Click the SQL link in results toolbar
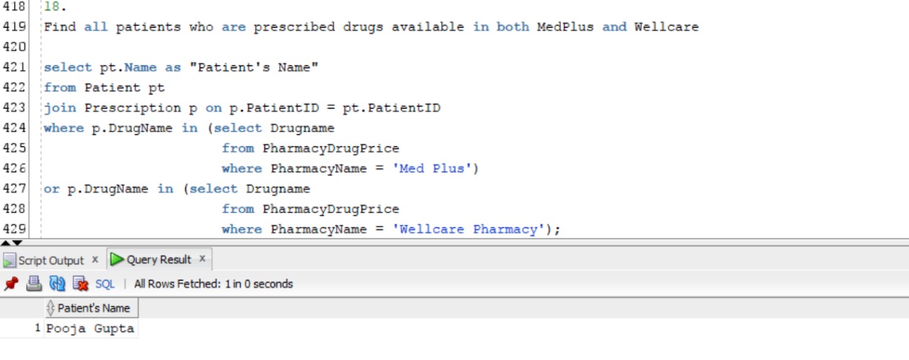Viewport: 909px width, 360px height. pyautogui.click(x=104, y=284)
